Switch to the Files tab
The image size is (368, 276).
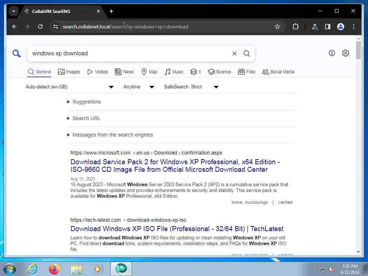[247, 72]
